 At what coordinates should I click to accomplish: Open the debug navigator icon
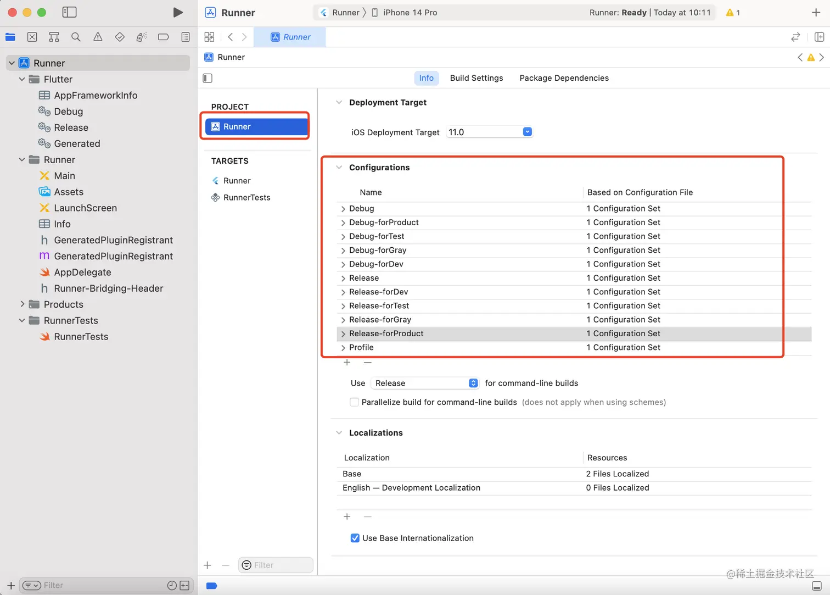pyautogui.click(x=142, y=37)
